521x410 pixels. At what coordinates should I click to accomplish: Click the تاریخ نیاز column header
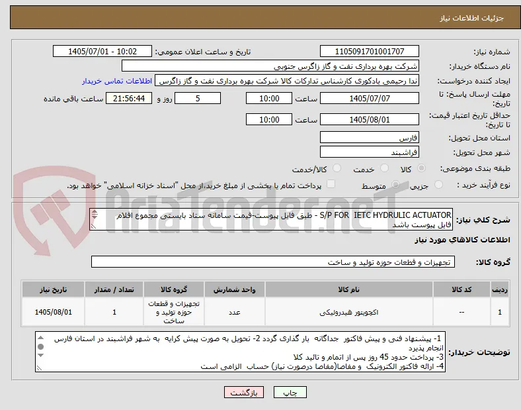point(53,289)
